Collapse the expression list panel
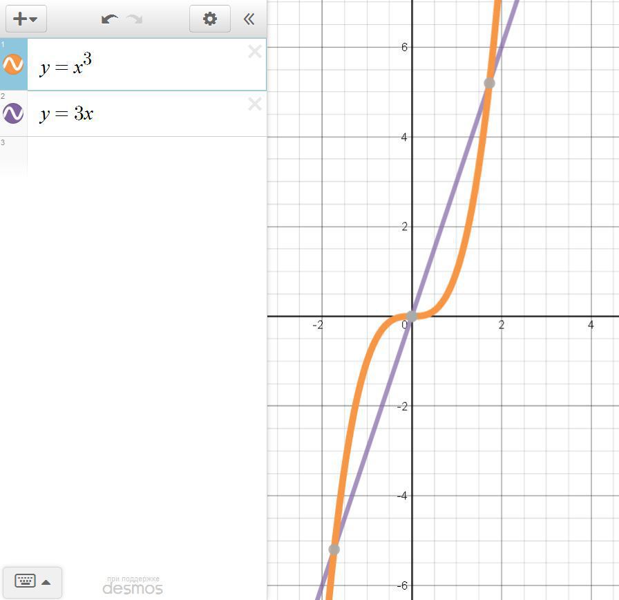The height and width of the screenshot is (600, 619). [249, 19]
